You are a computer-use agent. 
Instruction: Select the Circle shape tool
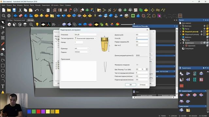[3, 71]
